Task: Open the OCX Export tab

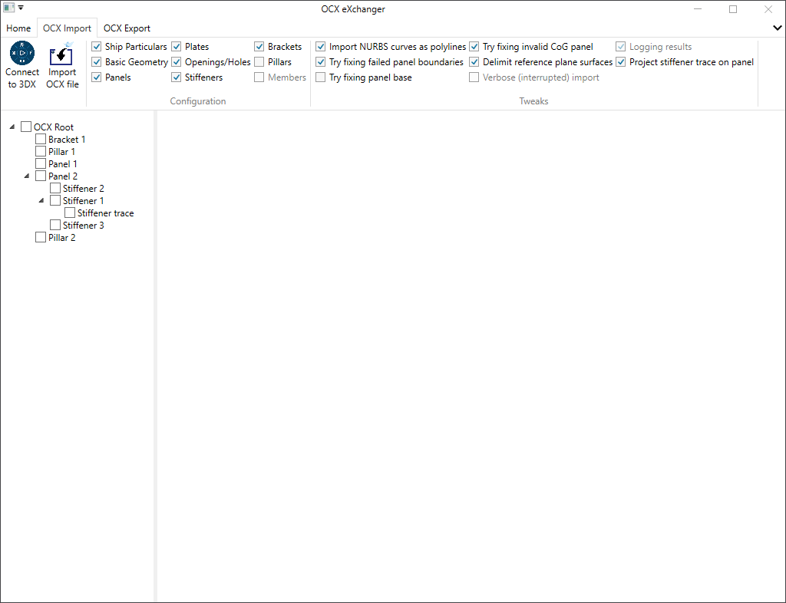Action: coord(127,28)
